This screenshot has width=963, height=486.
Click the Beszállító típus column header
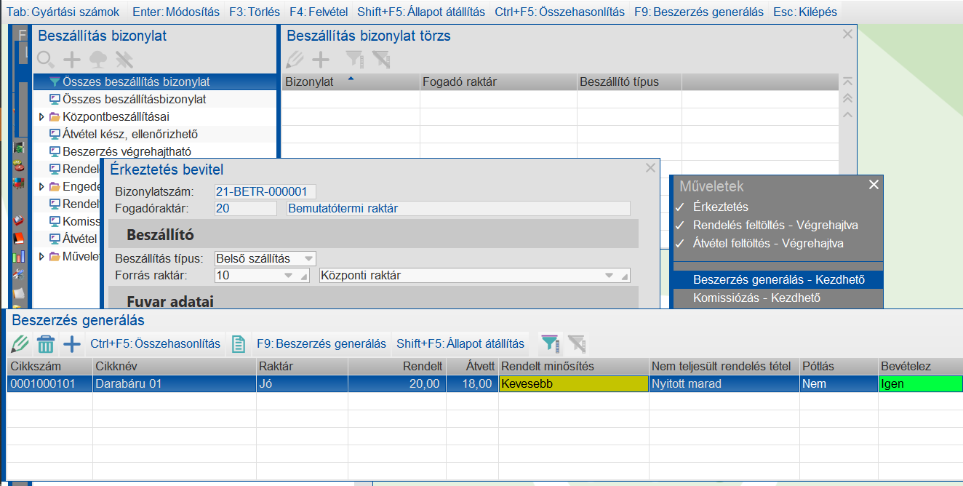point(629,81)
